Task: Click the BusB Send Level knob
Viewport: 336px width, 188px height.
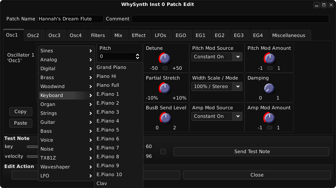Action: click(165, 118)
